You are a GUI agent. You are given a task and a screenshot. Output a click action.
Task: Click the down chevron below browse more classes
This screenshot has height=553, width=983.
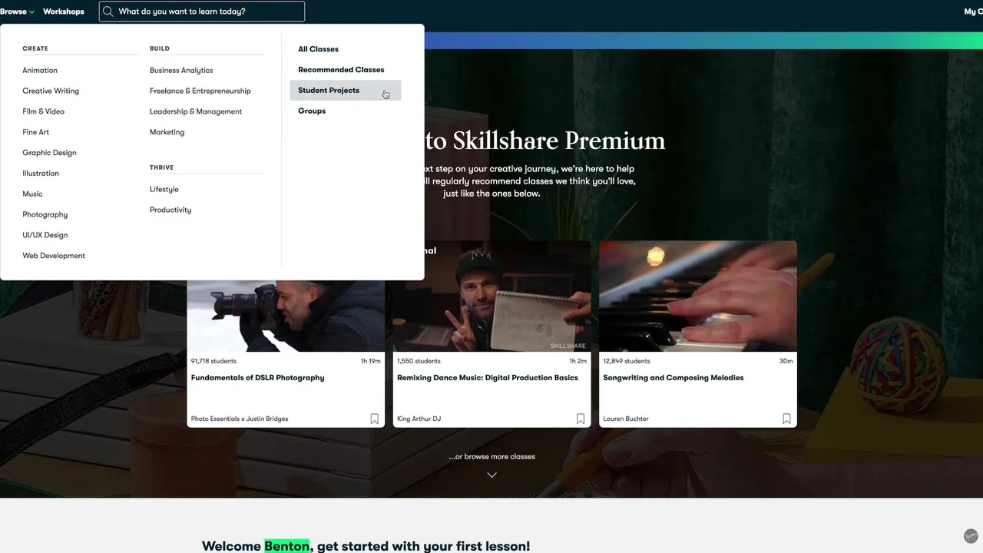(x=492, y=475)
